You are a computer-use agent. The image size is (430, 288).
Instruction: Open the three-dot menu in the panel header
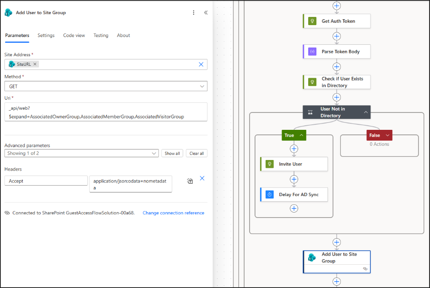pos(193,13)
